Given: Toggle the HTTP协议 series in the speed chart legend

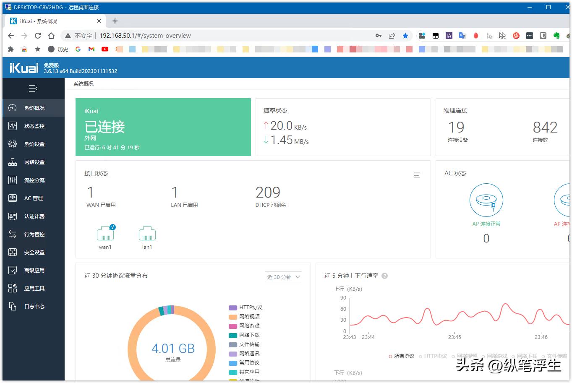Looking at the screenshot, I should click(x=434, y=356).
